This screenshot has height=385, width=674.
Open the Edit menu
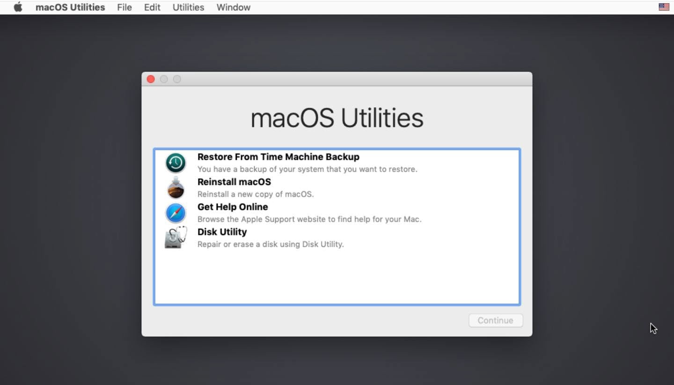click(x=152, y=7)
